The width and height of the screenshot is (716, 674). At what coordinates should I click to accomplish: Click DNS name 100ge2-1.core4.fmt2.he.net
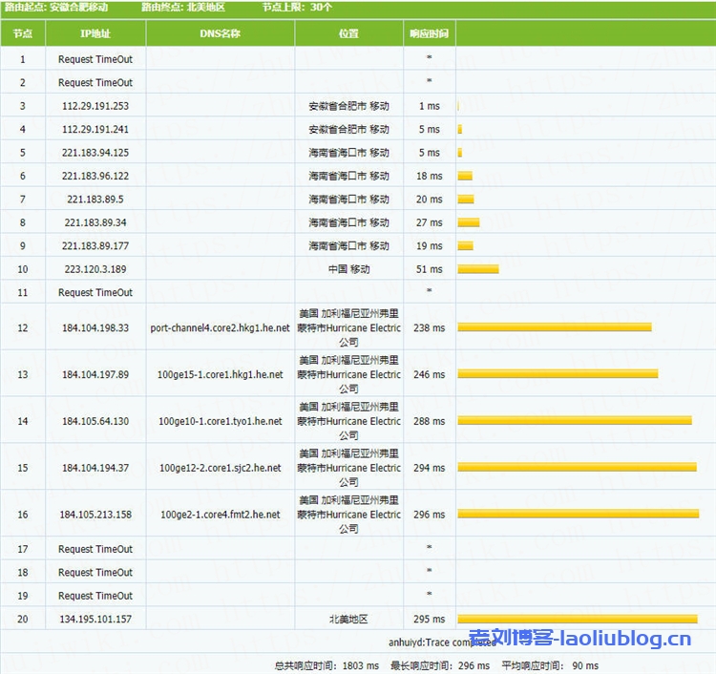[x=221, y=515]
